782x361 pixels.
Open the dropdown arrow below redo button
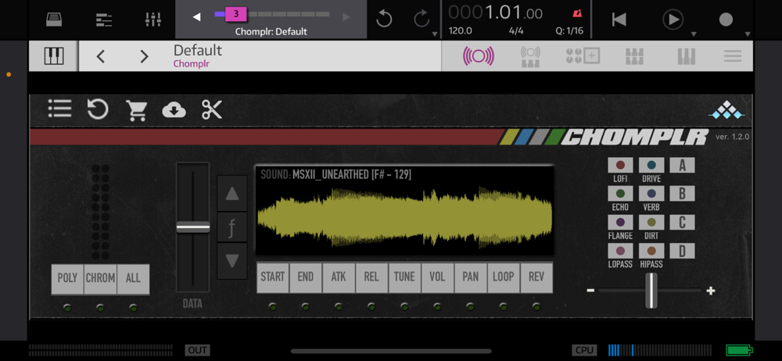[434, 34]
